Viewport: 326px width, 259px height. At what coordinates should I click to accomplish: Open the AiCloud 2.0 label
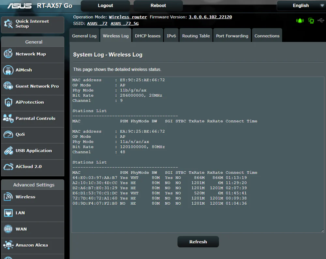point(29,167)
